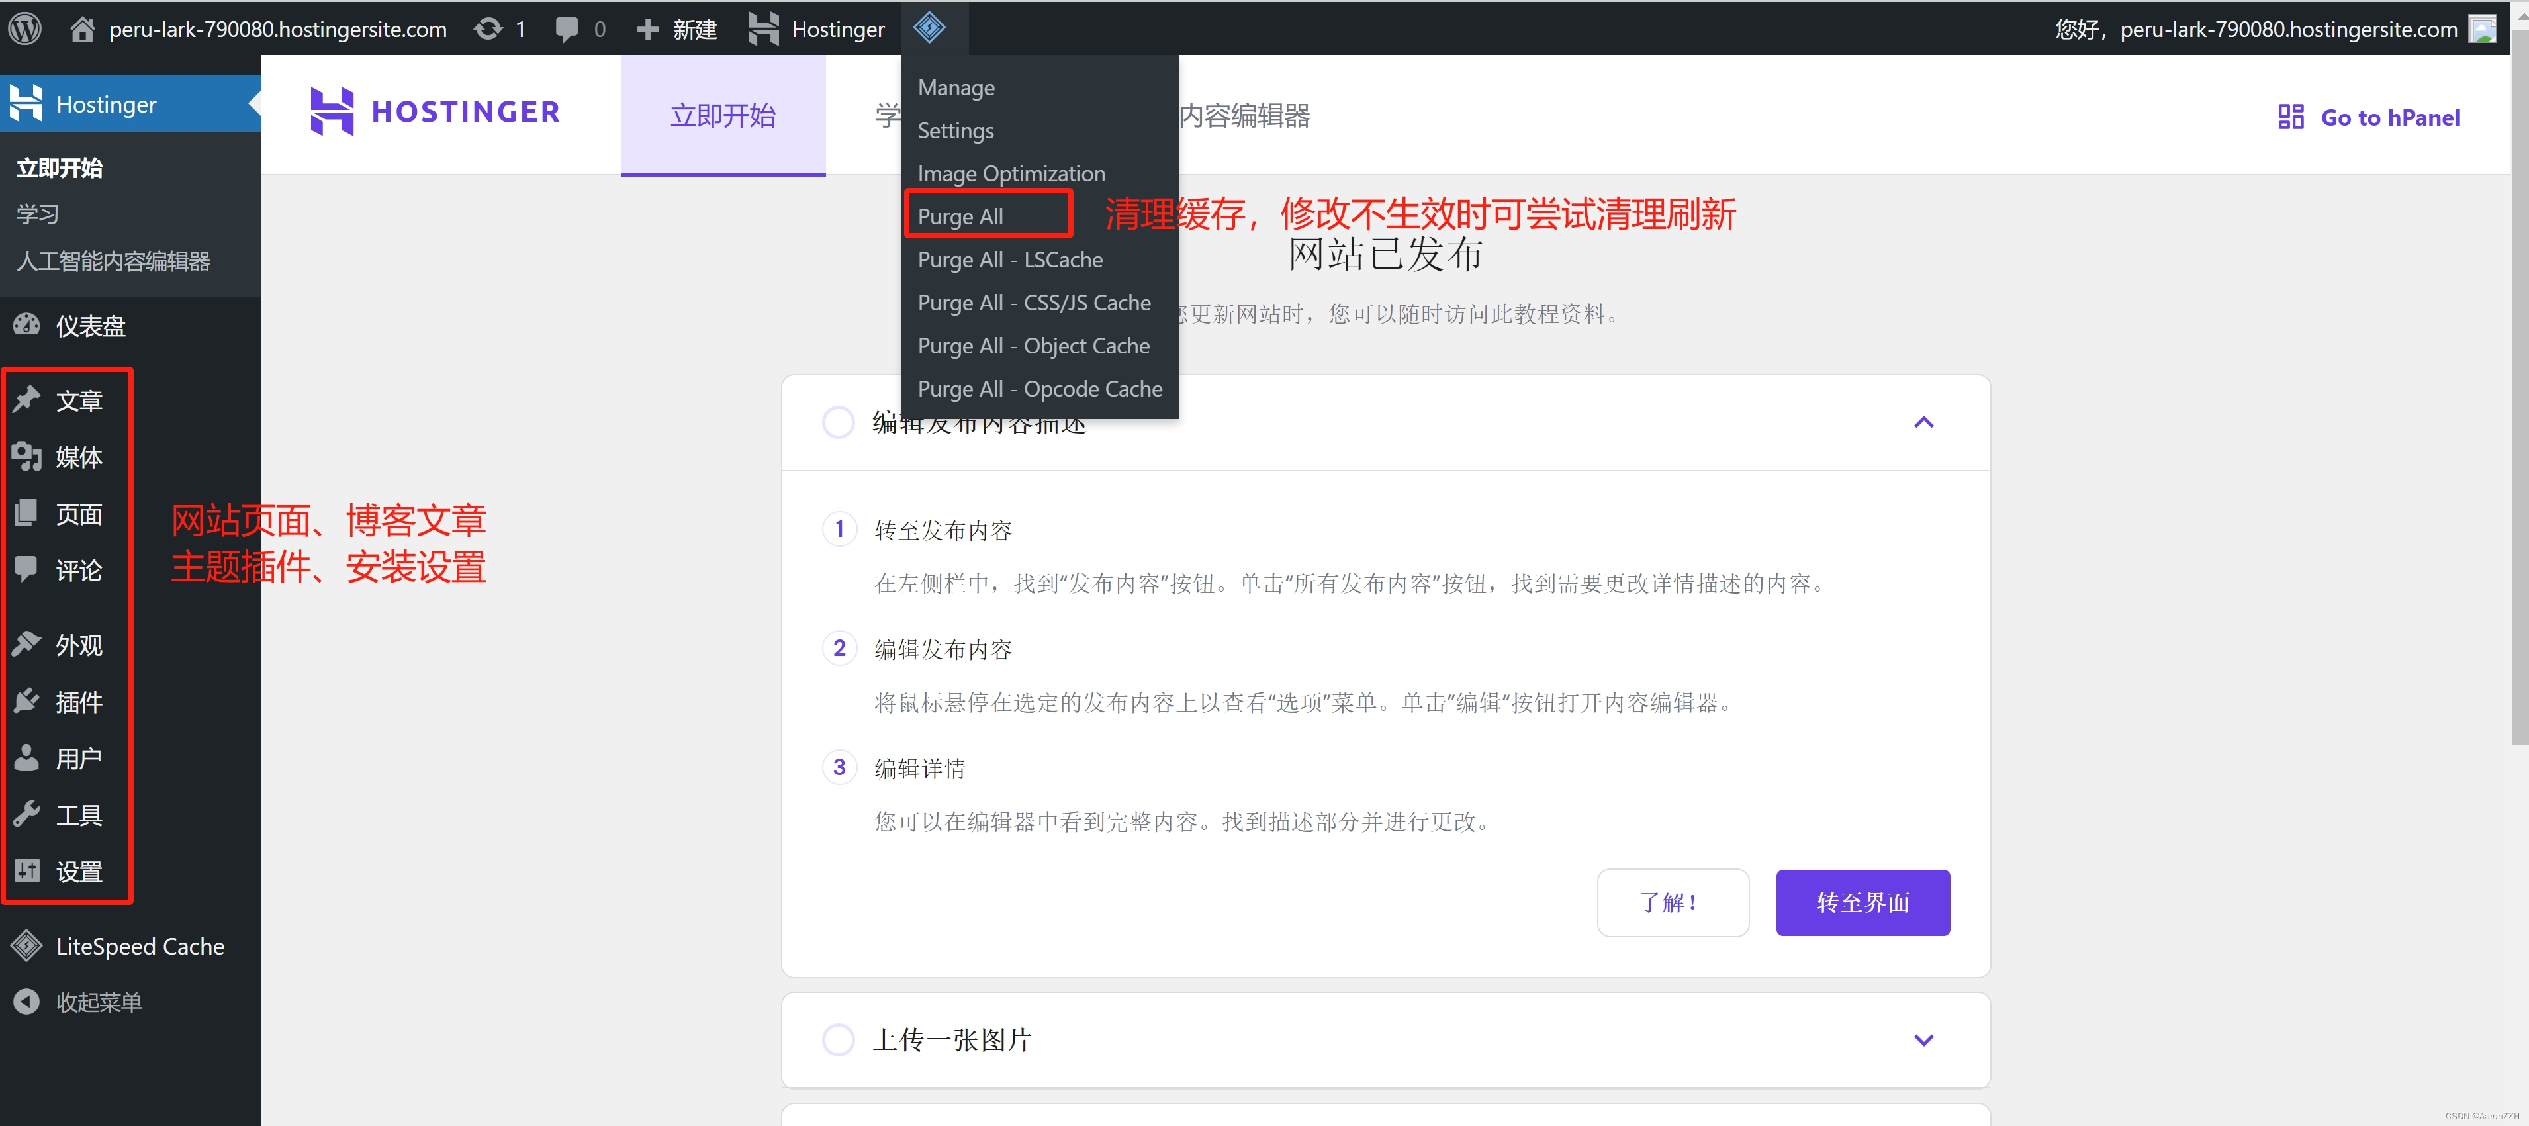Viewport: 2529px width, 1126px height.
Task: Click the updates refresh icon
Action: (x=488, y=28)
